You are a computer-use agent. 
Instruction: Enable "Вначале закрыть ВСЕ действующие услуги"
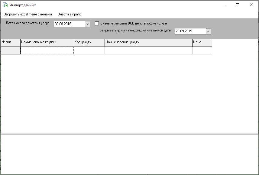tap(96, 24)
